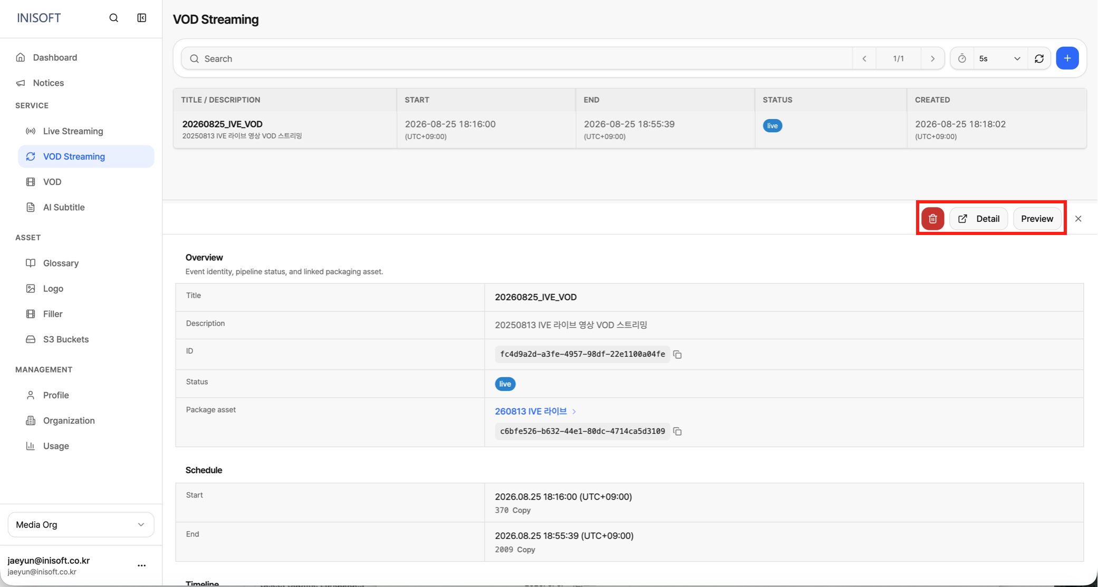This screenshot has height=587, width=1098.
Task: Go to previous page chevron
Action: 864,58
